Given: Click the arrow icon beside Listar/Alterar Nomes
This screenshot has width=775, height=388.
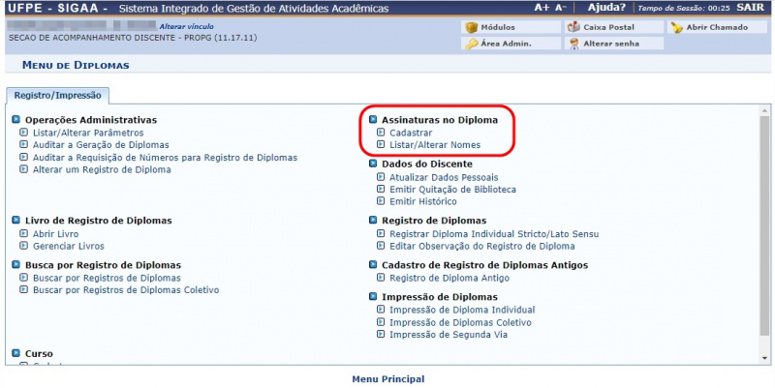Looking at the screenshot, I should (x=380, y=144).
